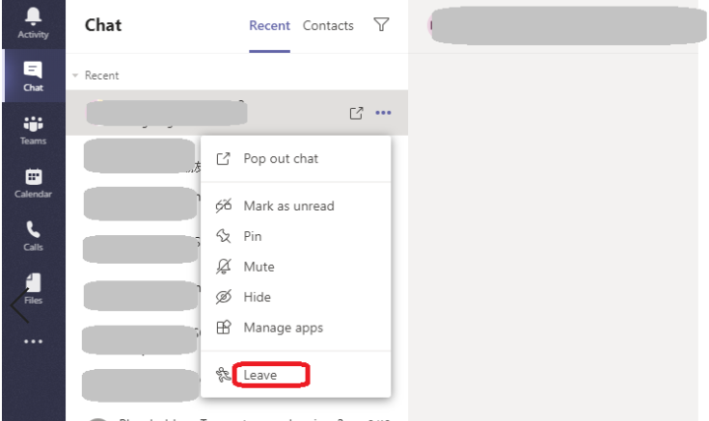Collapse the Recent section
Image resolution: width=709 pixels, height=421 pixels.
[x=75, y=75]
